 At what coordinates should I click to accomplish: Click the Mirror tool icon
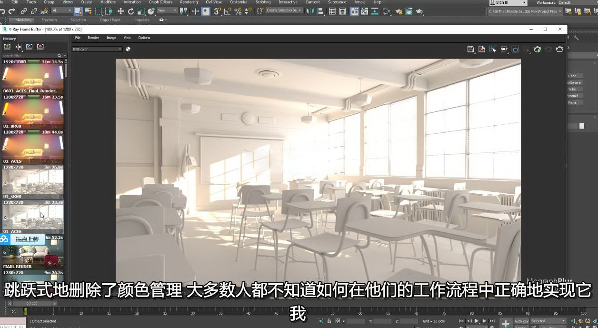pyautogui.click(x=309, y=11)
